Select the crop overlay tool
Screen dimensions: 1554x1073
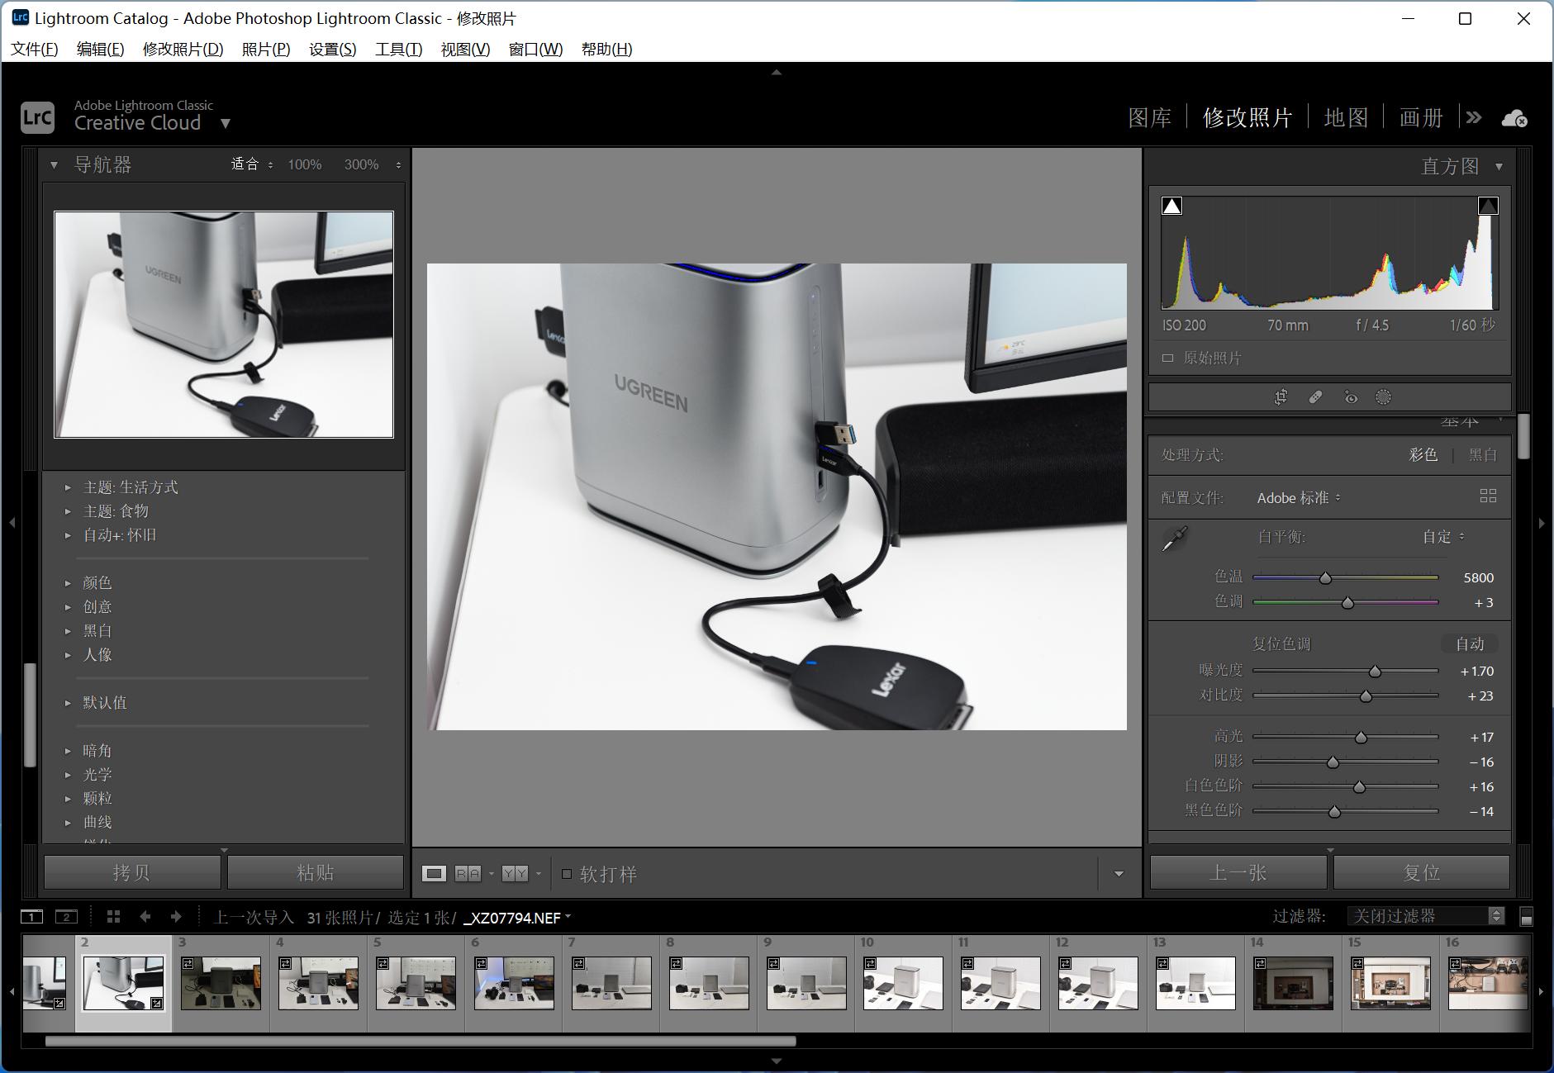1281,397
